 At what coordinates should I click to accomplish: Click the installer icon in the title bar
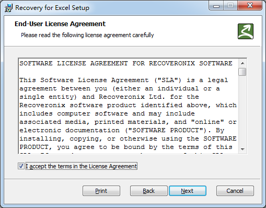pos(8,8)
